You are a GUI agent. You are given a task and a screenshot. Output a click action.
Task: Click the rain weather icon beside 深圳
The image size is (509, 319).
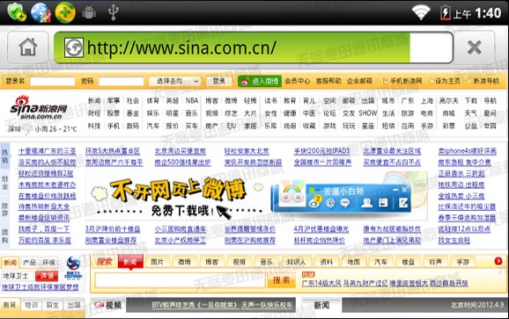click(28, 129)
